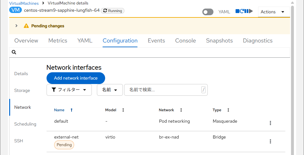Sort interfaces by Model column
The width and height of the screenshot is (304, 155).
point(123,110)
